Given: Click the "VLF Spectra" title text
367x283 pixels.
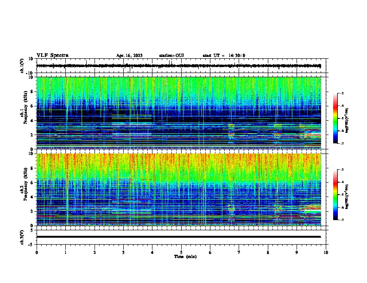Looking at the screenshot, I should 52,55.
